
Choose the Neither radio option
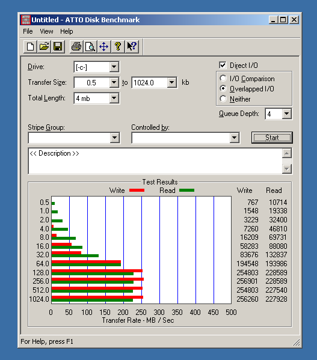coord(223,99)
